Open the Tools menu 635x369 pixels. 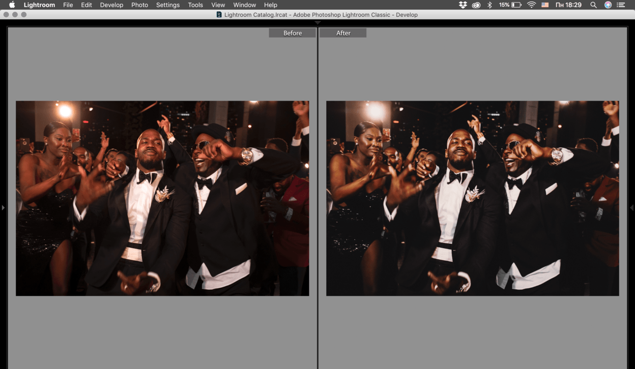195,5
